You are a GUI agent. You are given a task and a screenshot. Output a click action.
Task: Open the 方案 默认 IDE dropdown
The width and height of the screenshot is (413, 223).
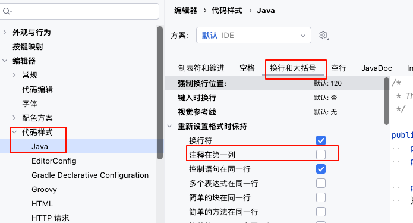254,35
